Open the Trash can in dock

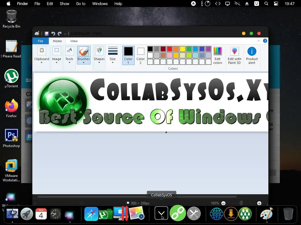coord(288,214)
